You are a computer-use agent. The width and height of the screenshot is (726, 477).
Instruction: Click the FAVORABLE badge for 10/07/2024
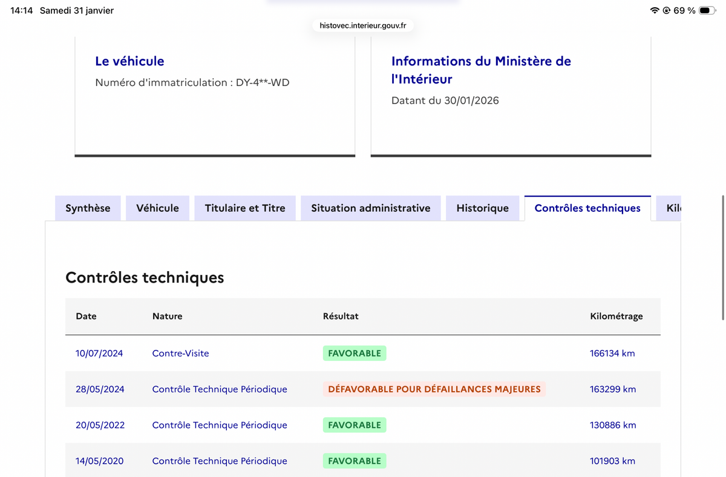coord(355,354)
